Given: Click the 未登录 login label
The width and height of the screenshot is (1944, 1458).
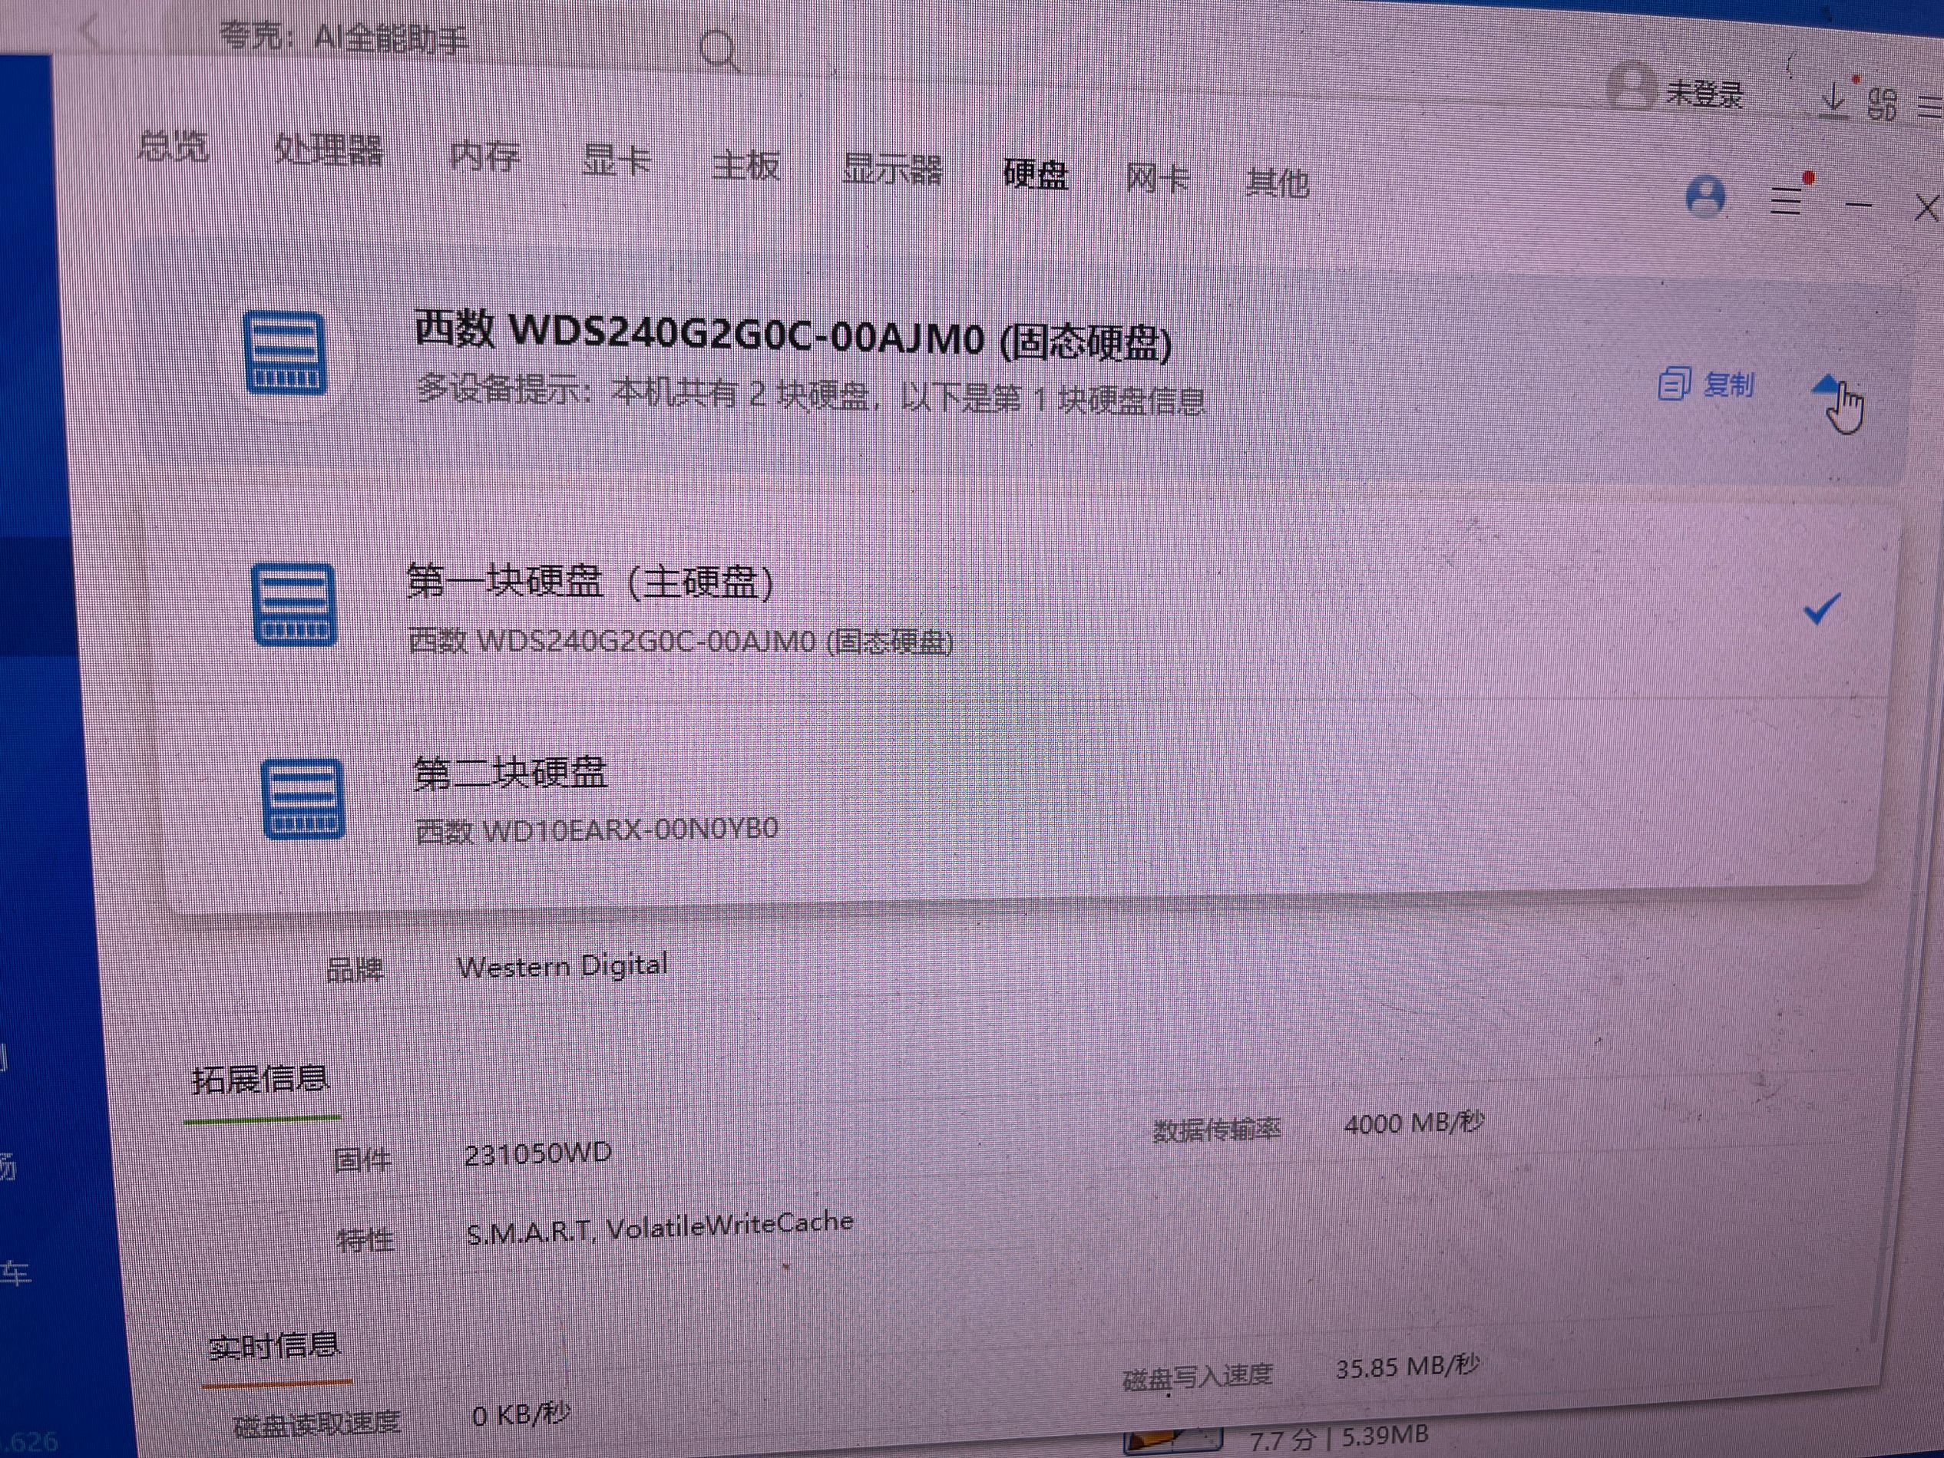Looking at the screenshot, I should click(x=1705, y=93).
